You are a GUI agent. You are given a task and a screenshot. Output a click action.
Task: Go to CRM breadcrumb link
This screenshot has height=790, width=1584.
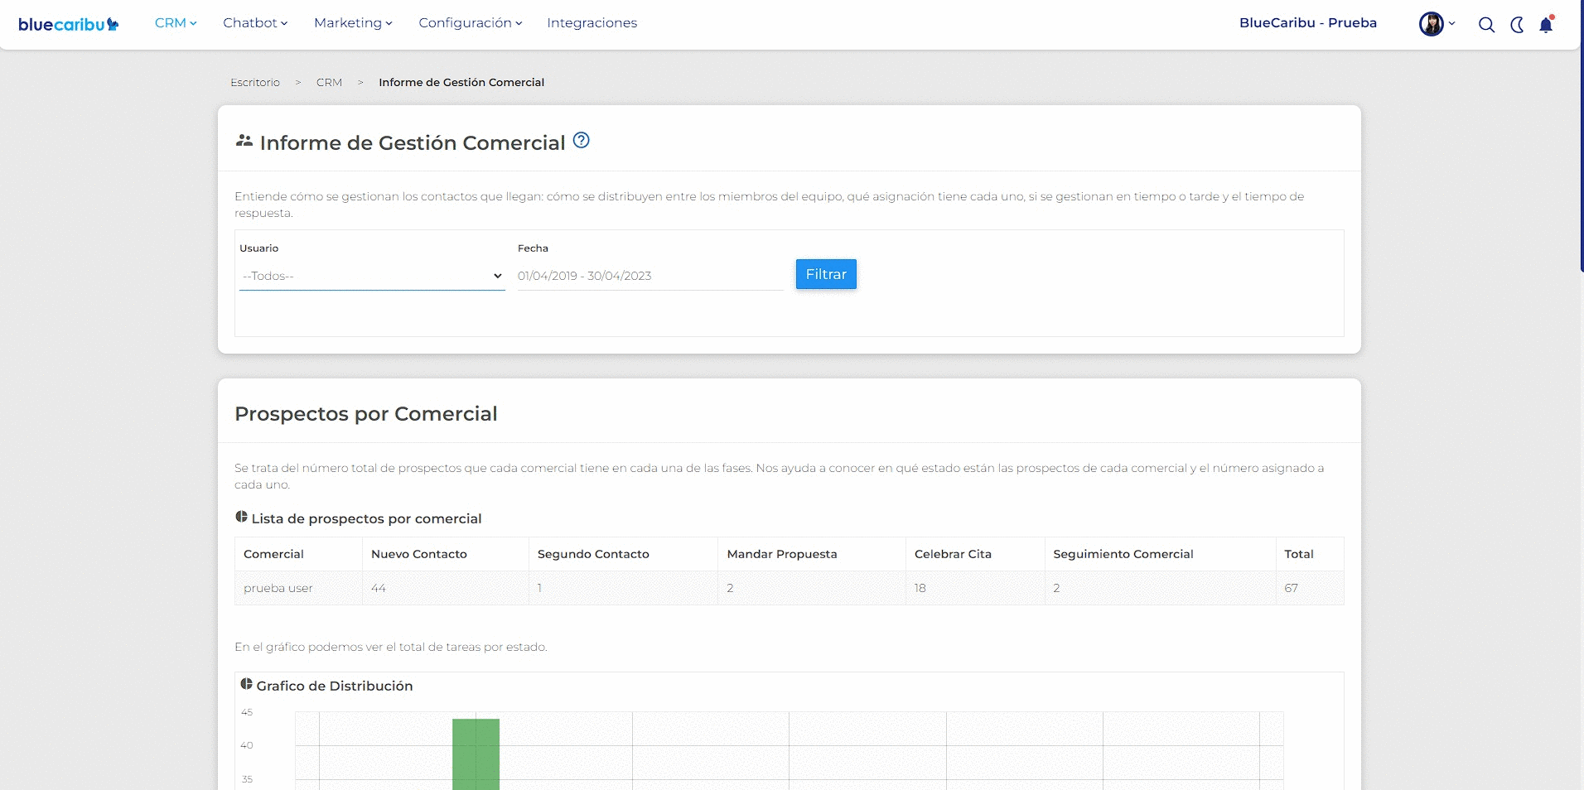[x=329, y=83]
